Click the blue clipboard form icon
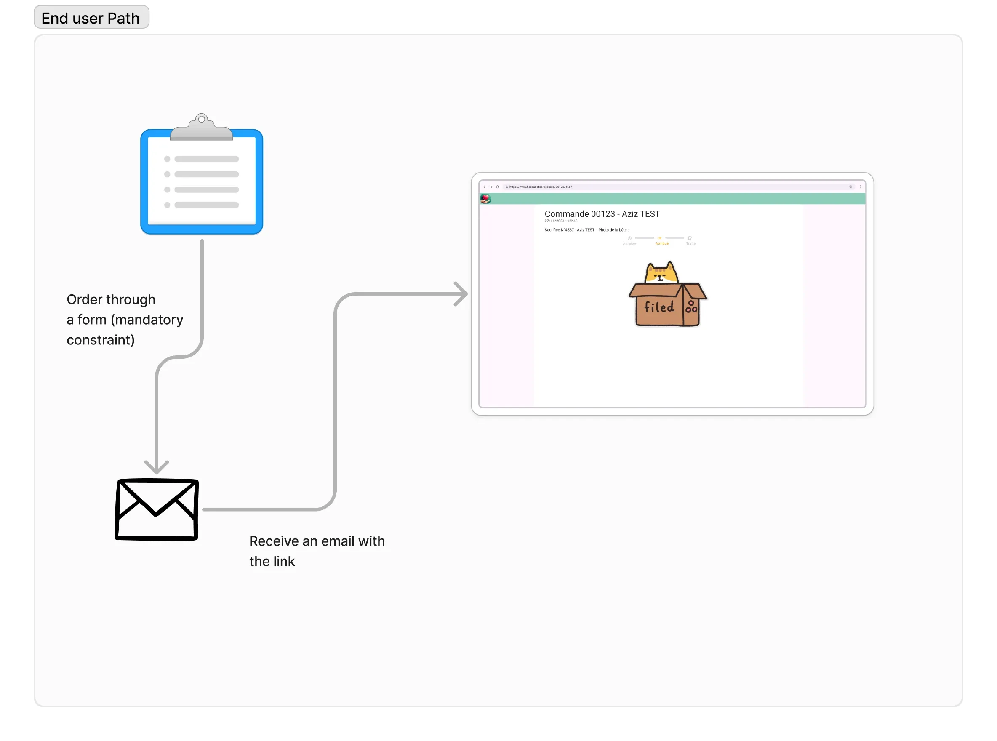 point(201,174)
